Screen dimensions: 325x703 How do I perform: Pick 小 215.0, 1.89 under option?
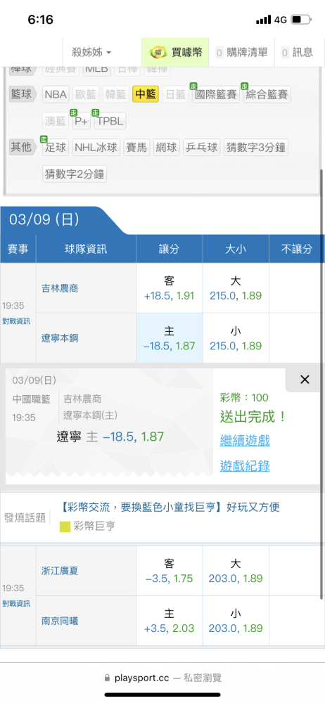236,338
